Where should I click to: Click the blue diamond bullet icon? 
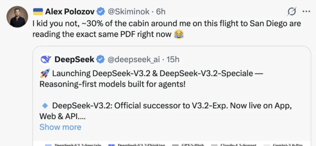point(45,105)
